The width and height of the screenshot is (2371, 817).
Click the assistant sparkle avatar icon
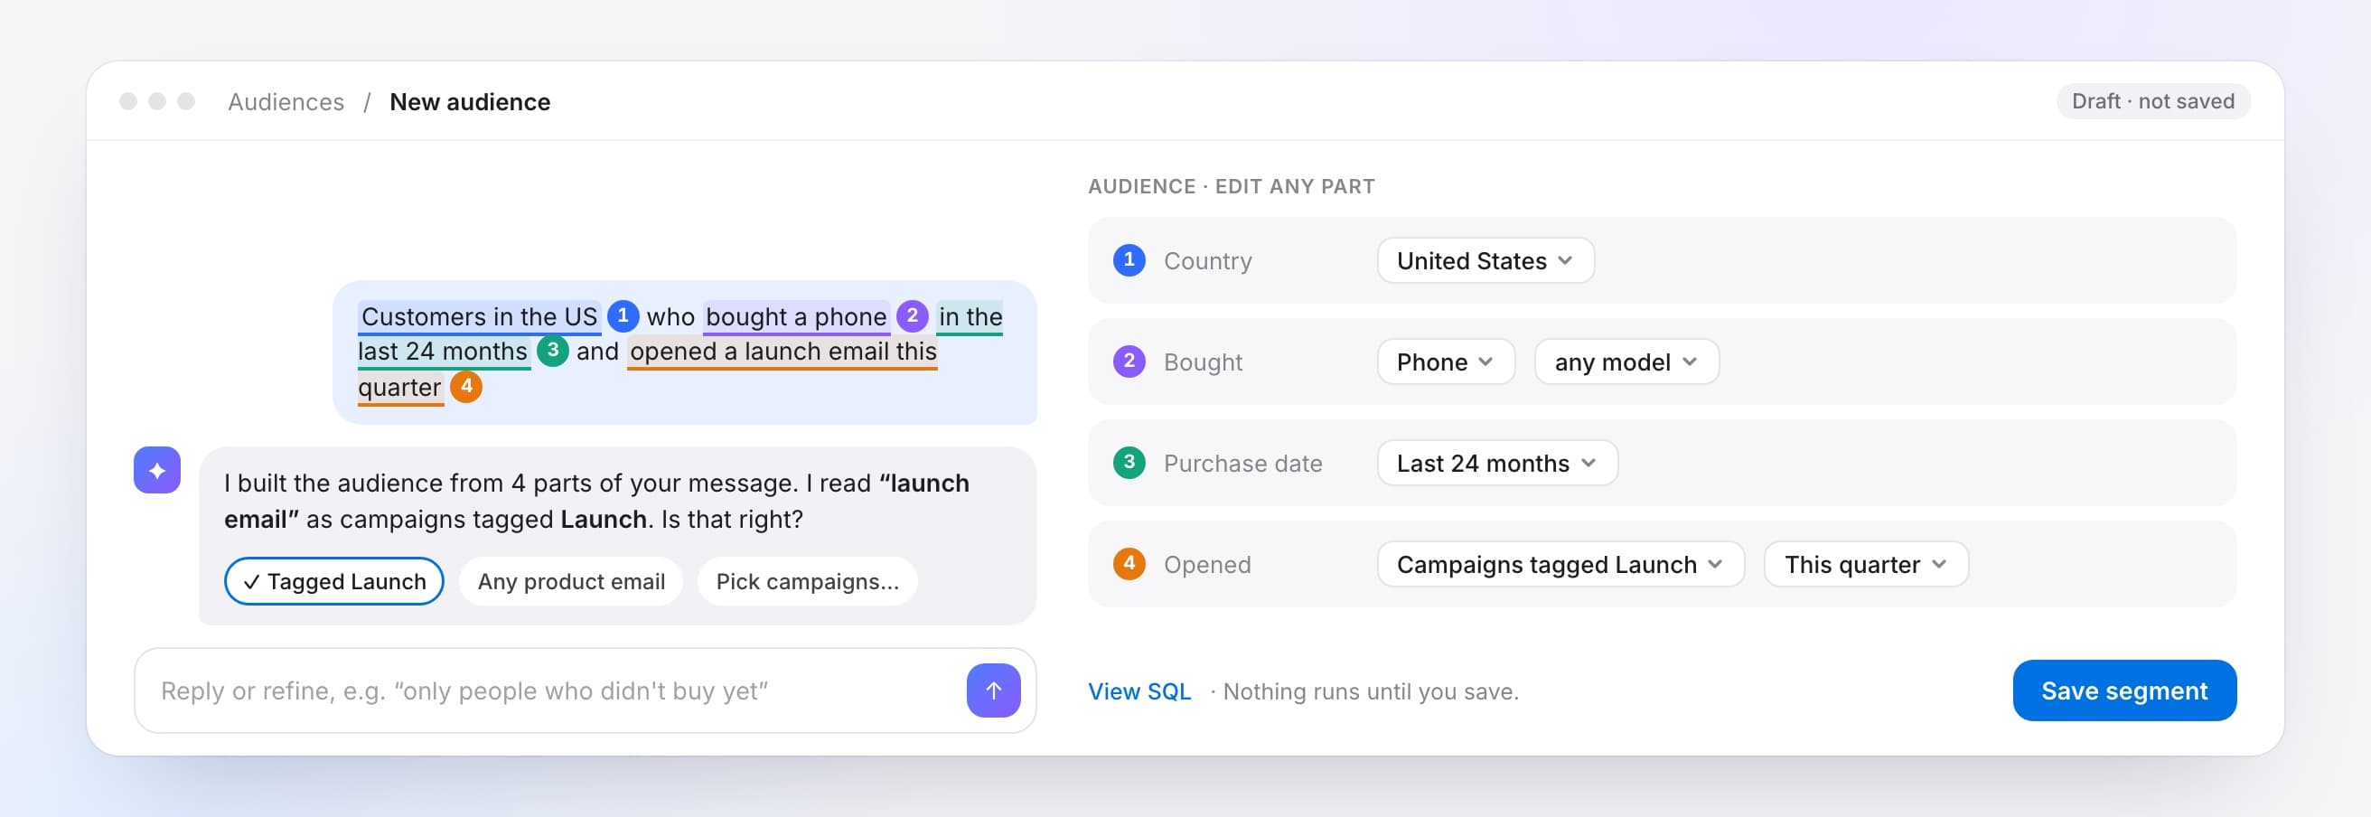157,471
